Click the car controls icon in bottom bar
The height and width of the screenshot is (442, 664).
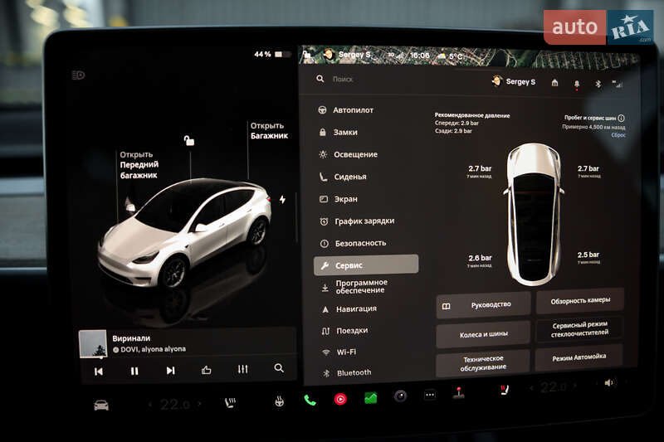tap(100, 406)
